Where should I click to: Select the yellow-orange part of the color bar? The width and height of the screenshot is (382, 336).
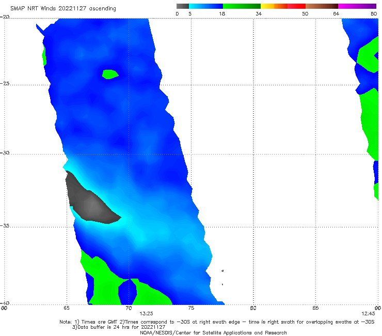coord(274,6)
